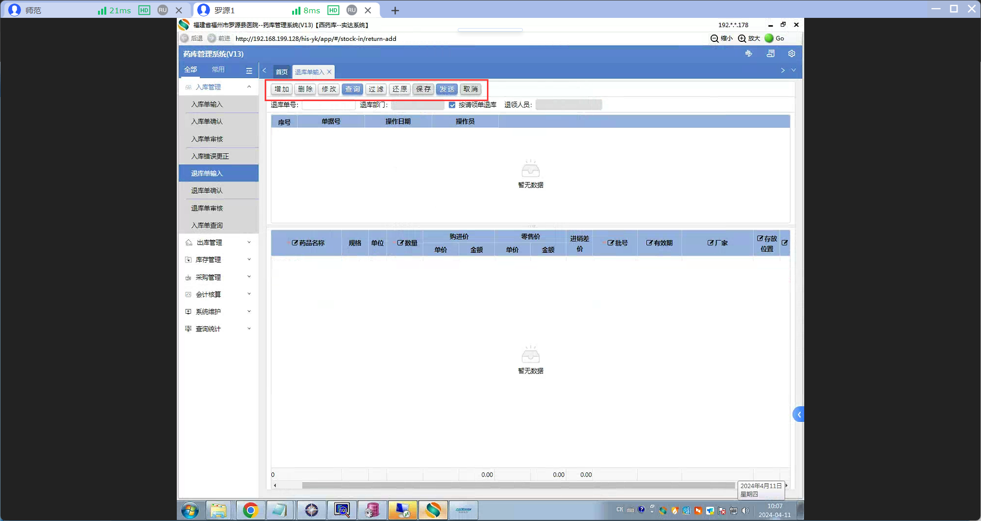Click the 保存 button
Viewport: 981px width, 521px height.
pos(423,89)
